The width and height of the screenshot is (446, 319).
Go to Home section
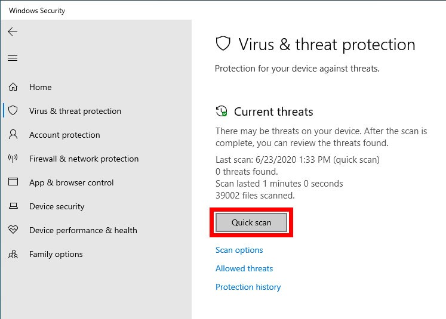pyautogui.click(x=41, y=87)
